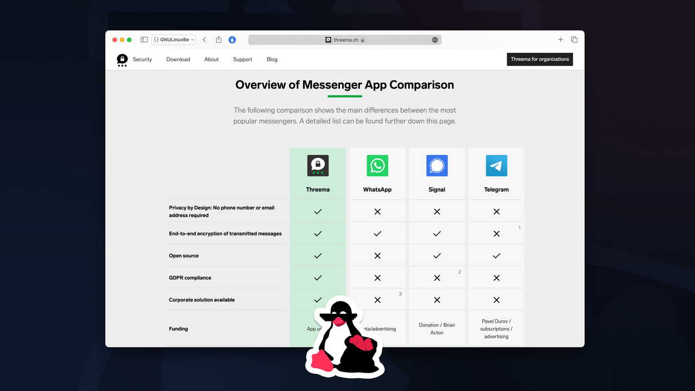This screenshot has width=695, height=391.
Task: Click footnote 2 in Signal GDPR cell
Action: click(x=460, y=272)
